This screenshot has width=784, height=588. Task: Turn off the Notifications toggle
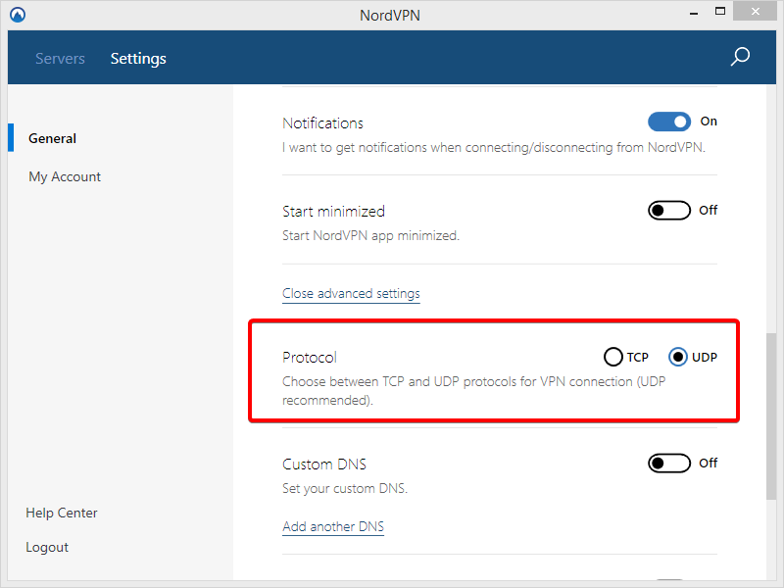(x=669, y=122)
